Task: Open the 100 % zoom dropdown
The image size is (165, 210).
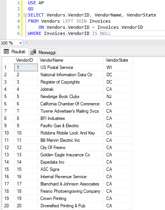Action: (x=20, y=43)
